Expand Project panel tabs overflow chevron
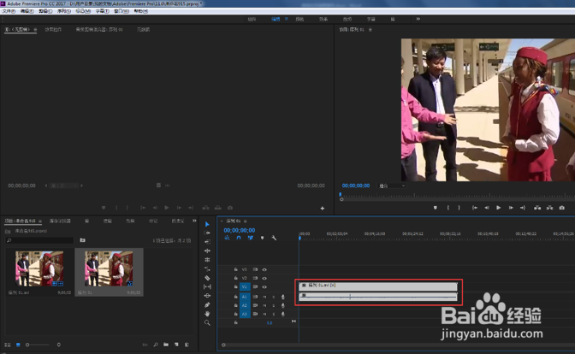The height and width of the screenshot is (354, 575). (x=194, y=221)
